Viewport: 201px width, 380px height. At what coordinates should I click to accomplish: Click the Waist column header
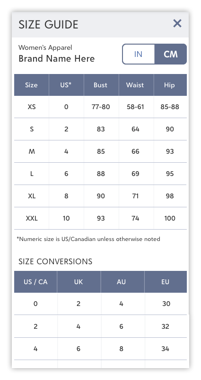click(135, 85)
